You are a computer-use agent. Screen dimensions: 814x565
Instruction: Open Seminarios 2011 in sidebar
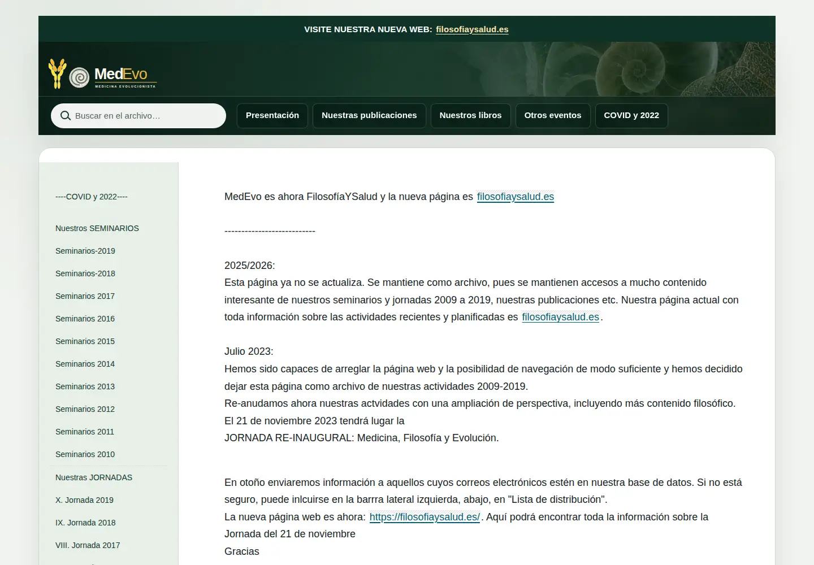tap(85, 432)
